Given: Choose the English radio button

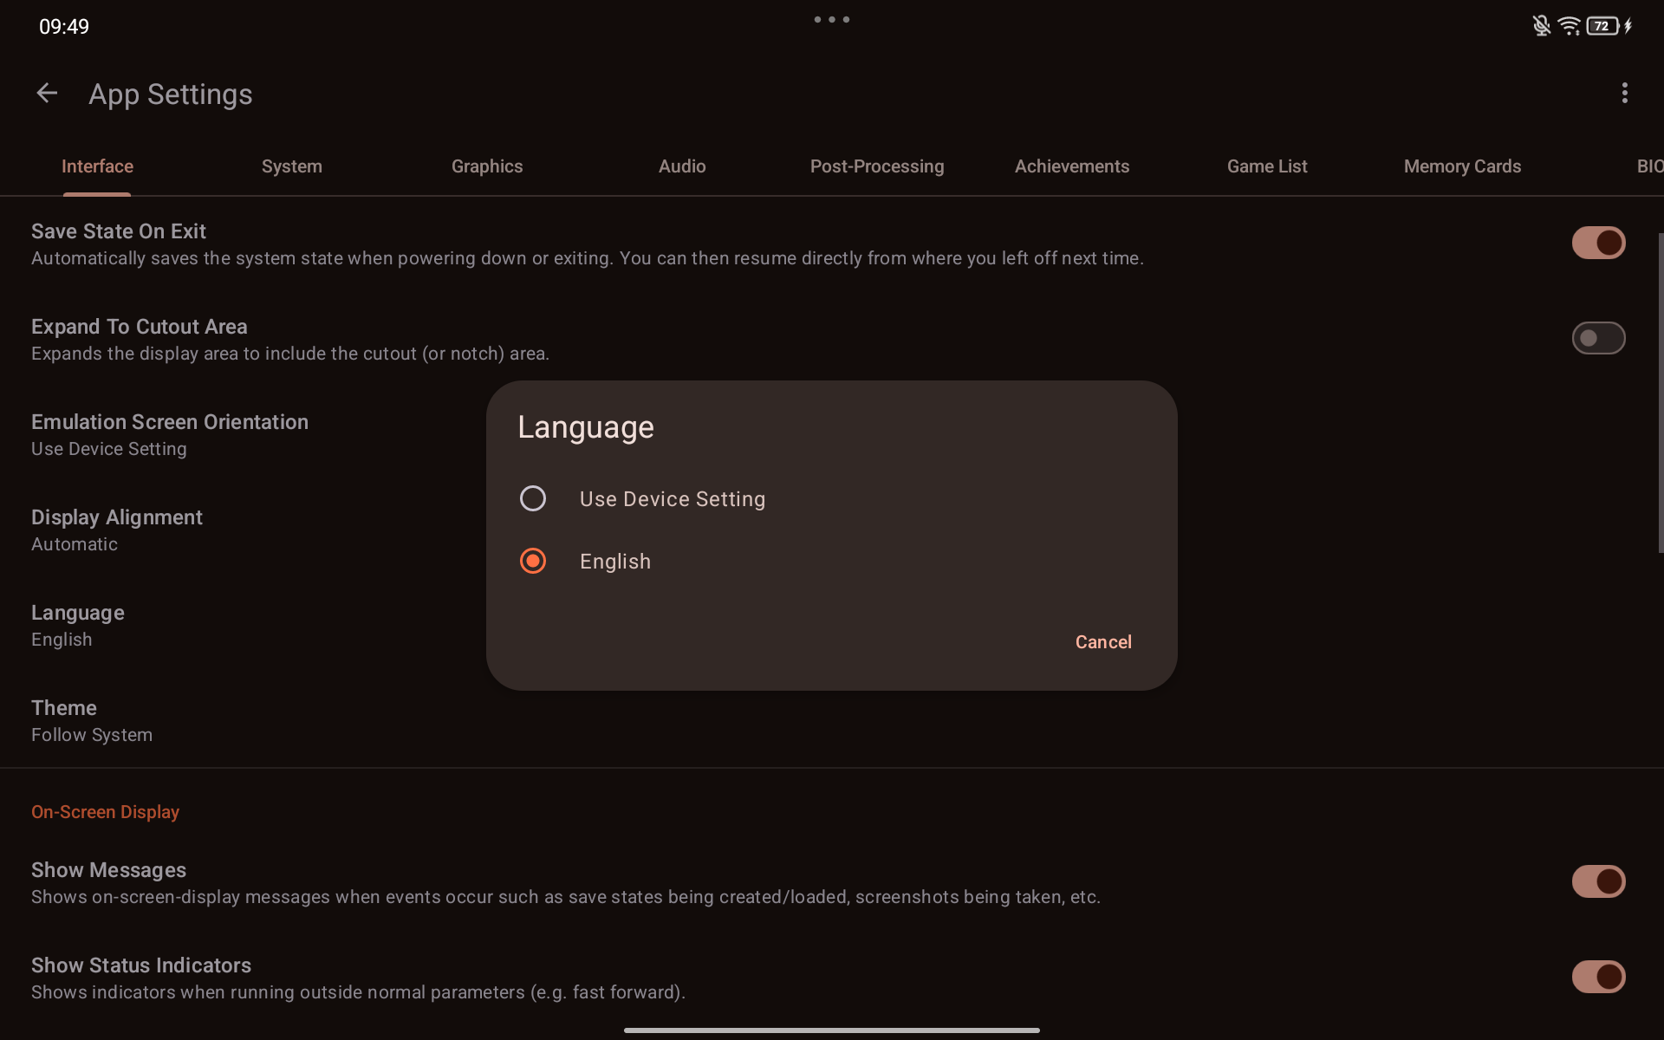Looking at the screenshot, I should [x=533, y=561].
